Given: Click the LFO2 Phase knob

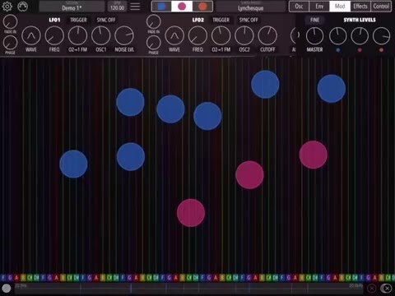Looking at the screenshot, I should (154, 43).
